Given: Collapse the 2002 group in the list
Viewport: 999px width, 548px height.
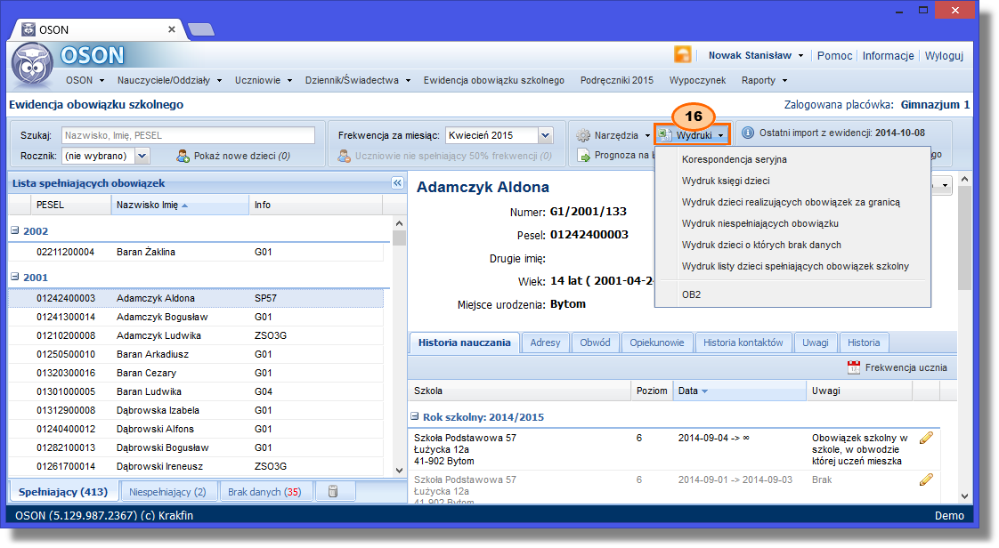Looking at the screenshot, I should tap(15, 231).
